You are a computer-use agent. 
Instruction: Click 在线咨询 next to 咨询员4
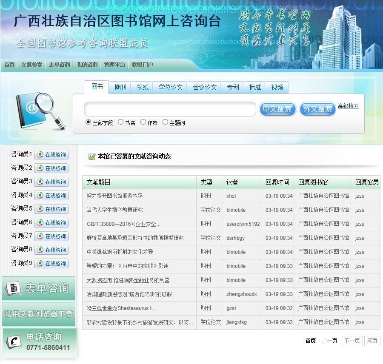coord(51,195)
